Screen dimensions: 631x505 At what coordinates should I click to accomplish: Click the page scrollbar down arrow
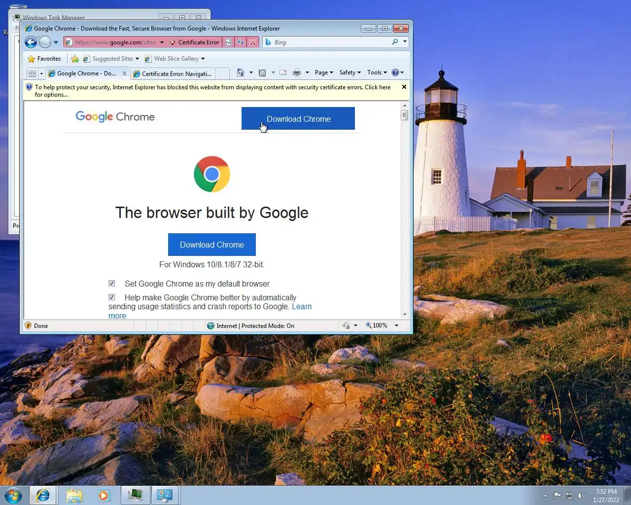click(x=405, y=314)
